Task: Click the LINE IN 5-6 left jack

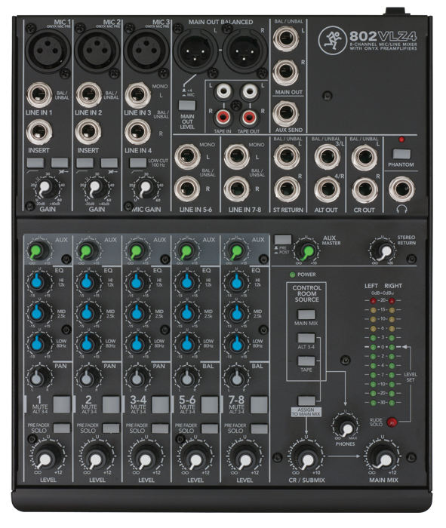Action: pyautogui.click(x=187, y=157)
